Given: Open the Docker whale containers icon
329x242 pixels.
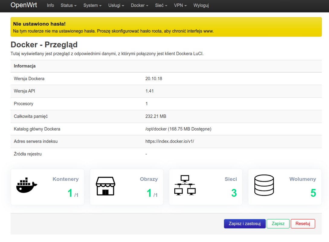Looking at the screenshot, I should [x=27, y=185].
